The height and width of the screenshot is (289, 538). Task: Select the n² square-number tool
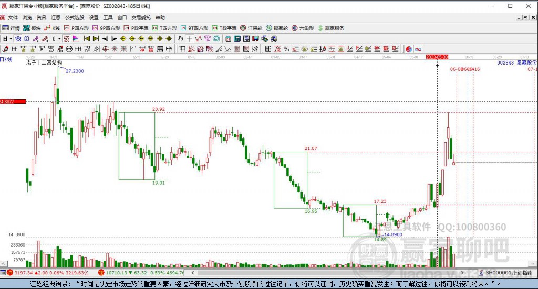(x=88, y=49)
